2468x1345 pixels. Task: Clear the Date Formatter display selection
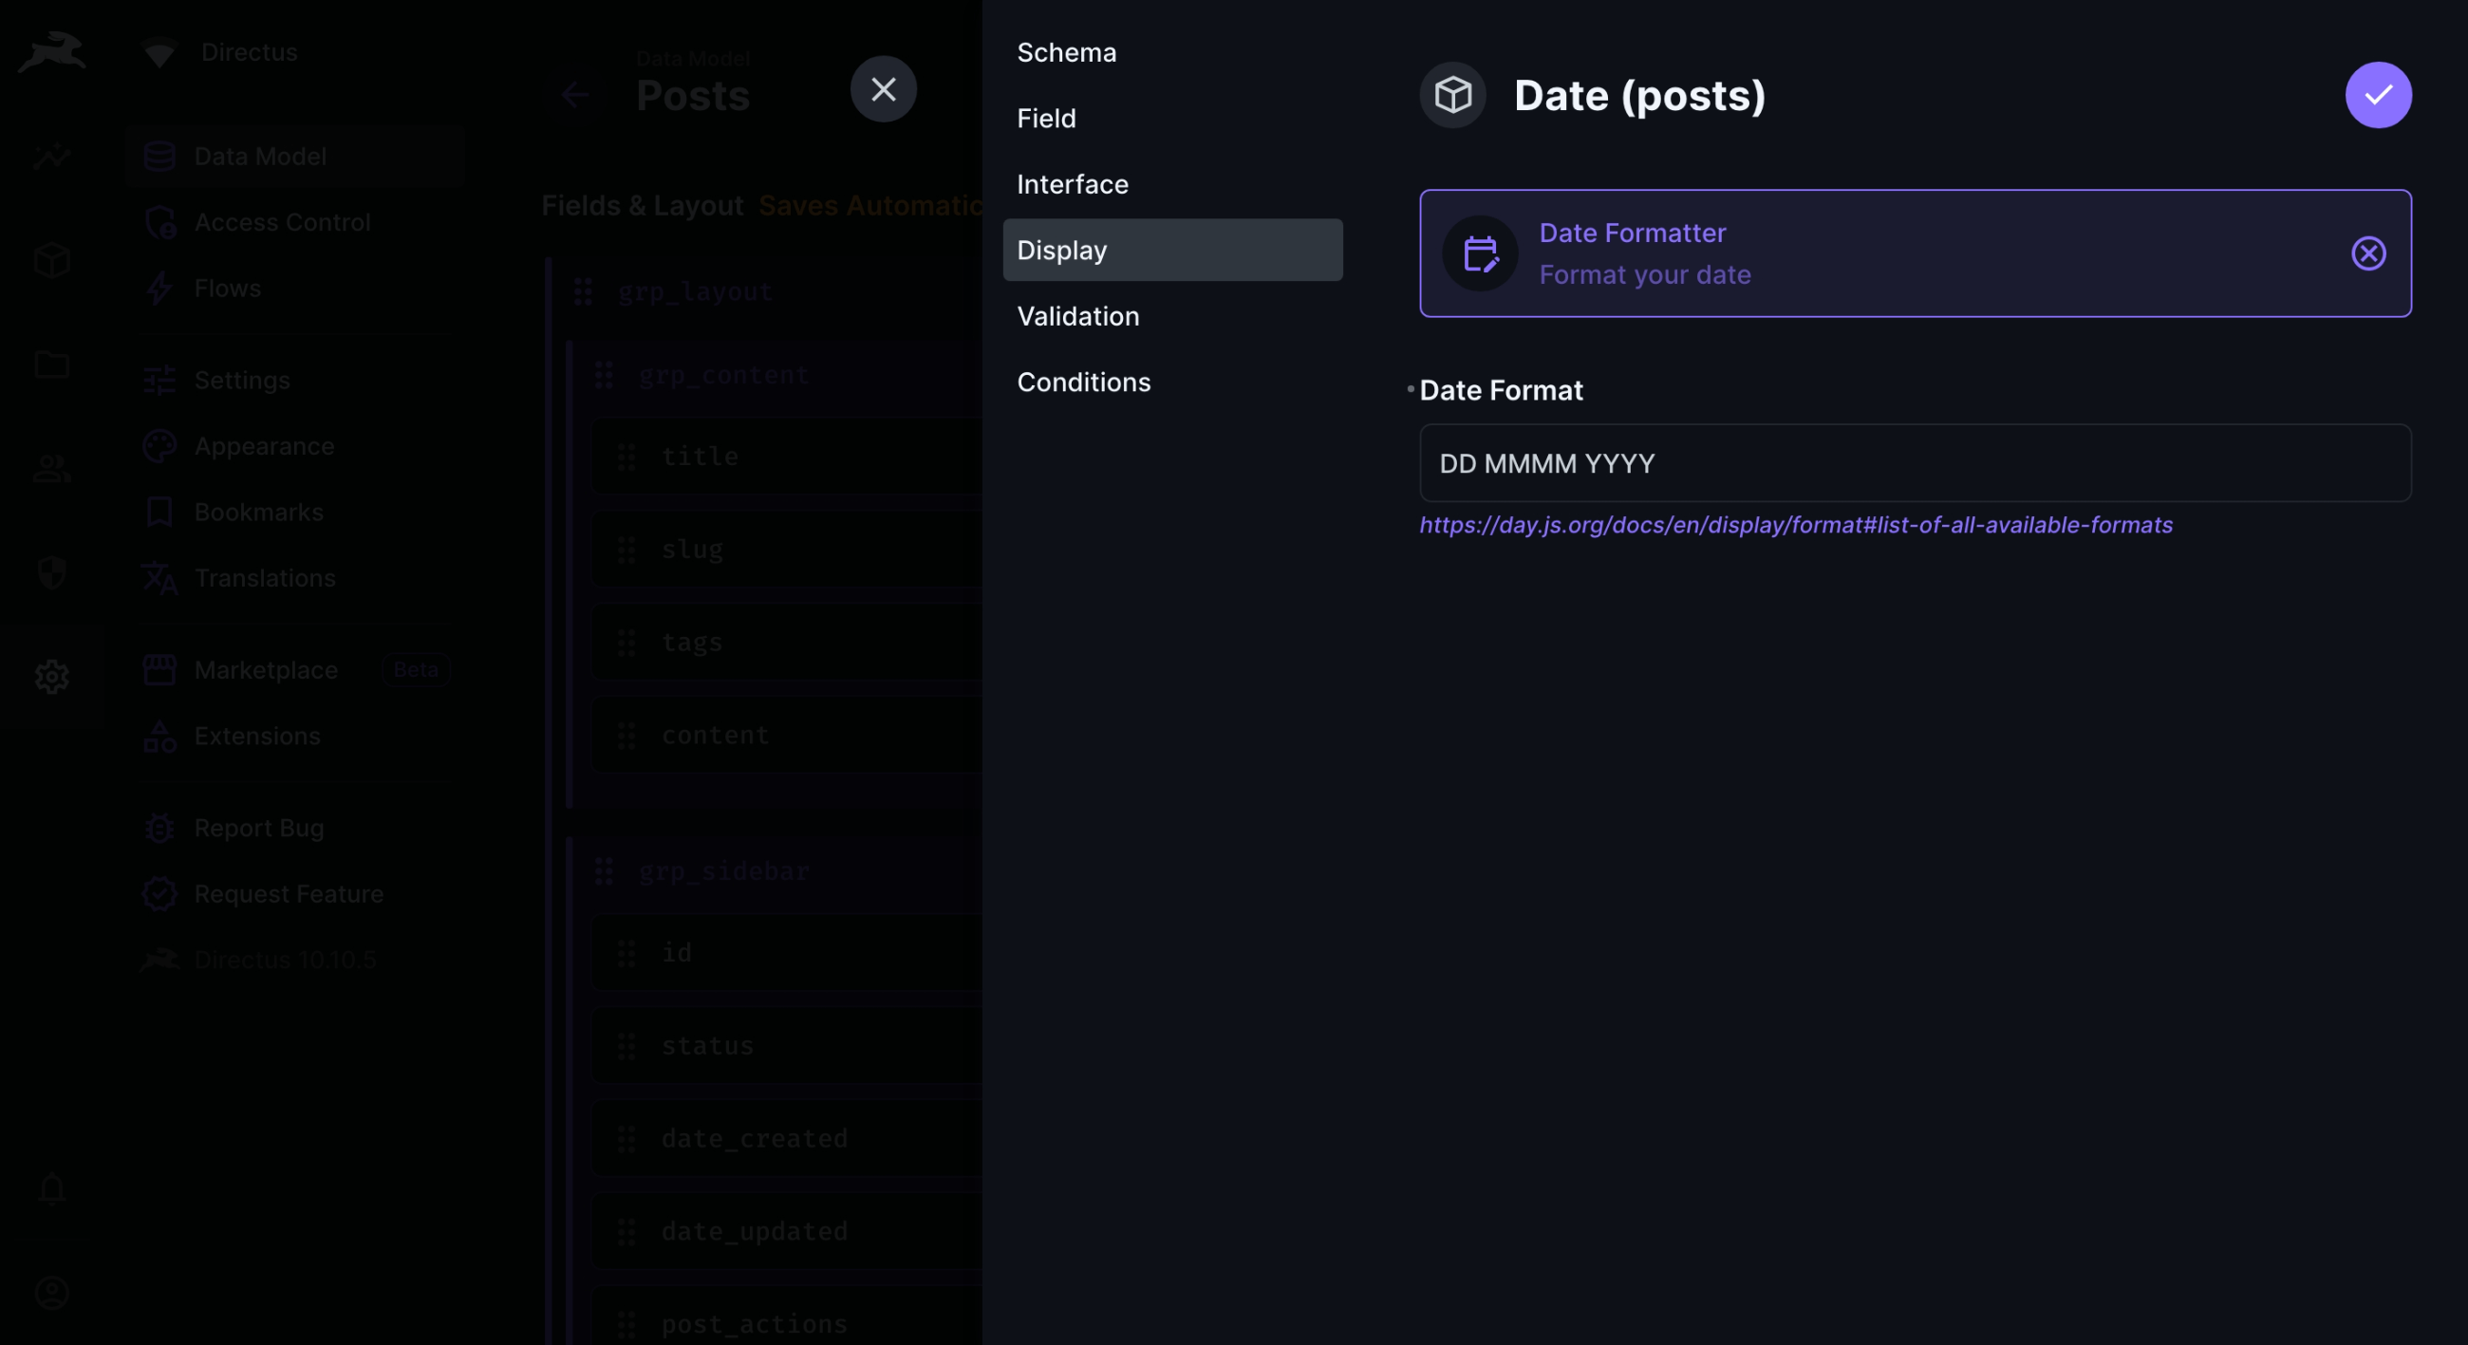click(2367, 253)
